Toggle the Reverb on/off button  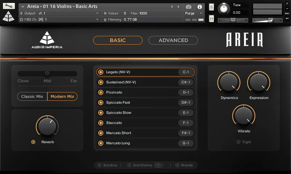[33, 142]
